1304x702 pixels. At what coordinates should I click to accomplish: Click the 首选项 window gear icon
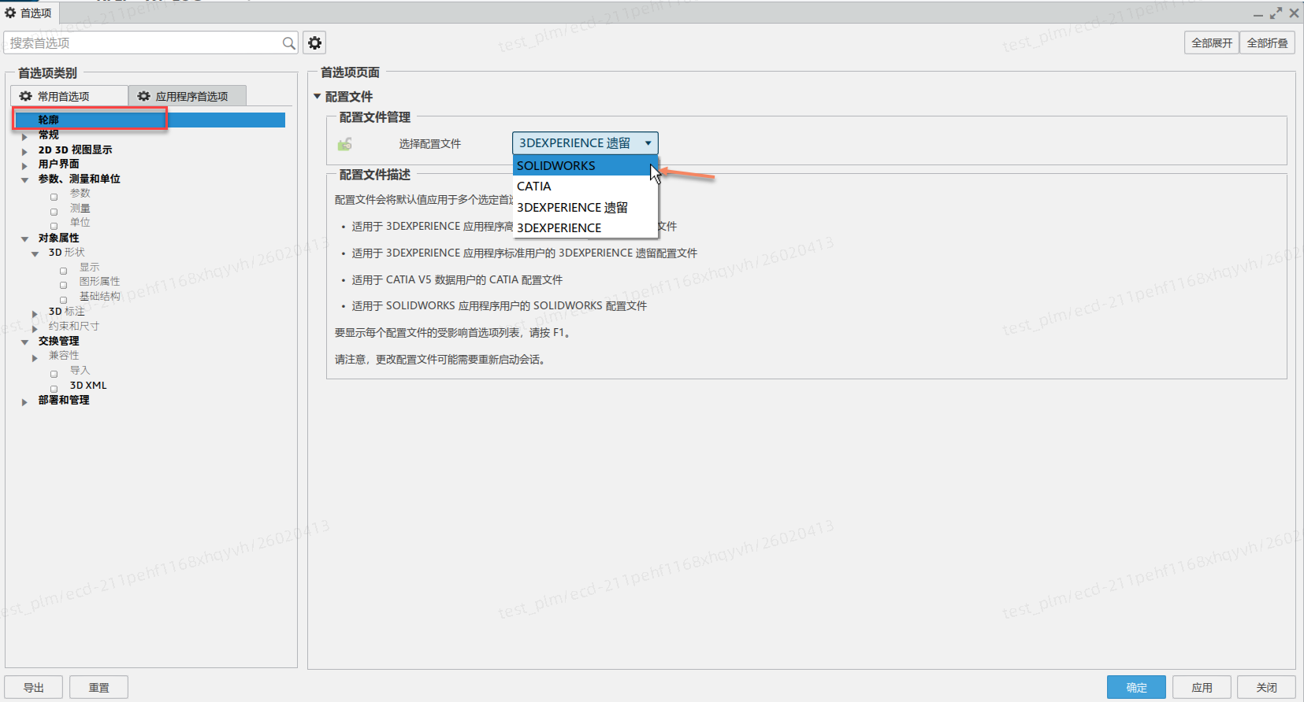[10, 13]
